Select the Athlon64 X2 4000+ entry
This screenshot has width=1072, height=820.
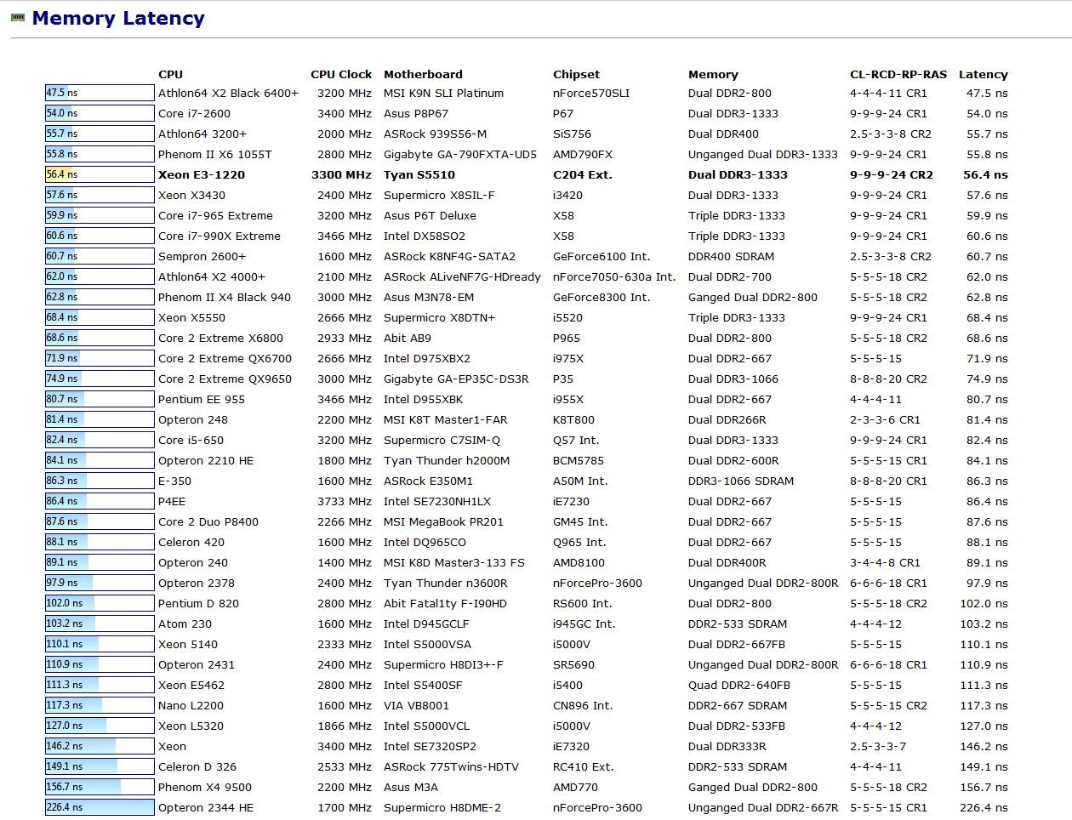212,276
